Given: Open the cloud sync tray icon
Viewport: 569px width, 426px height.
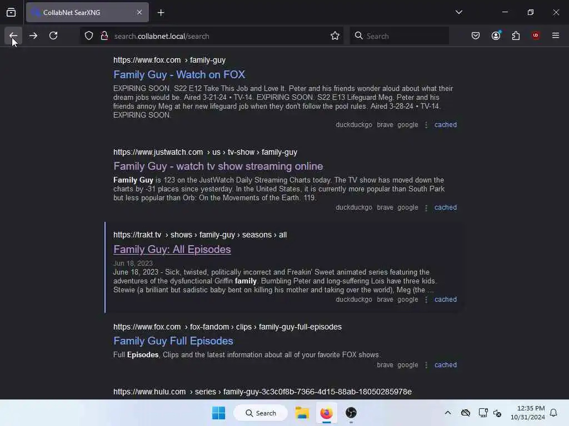Looking at the screenshot, I should (466, 413).
